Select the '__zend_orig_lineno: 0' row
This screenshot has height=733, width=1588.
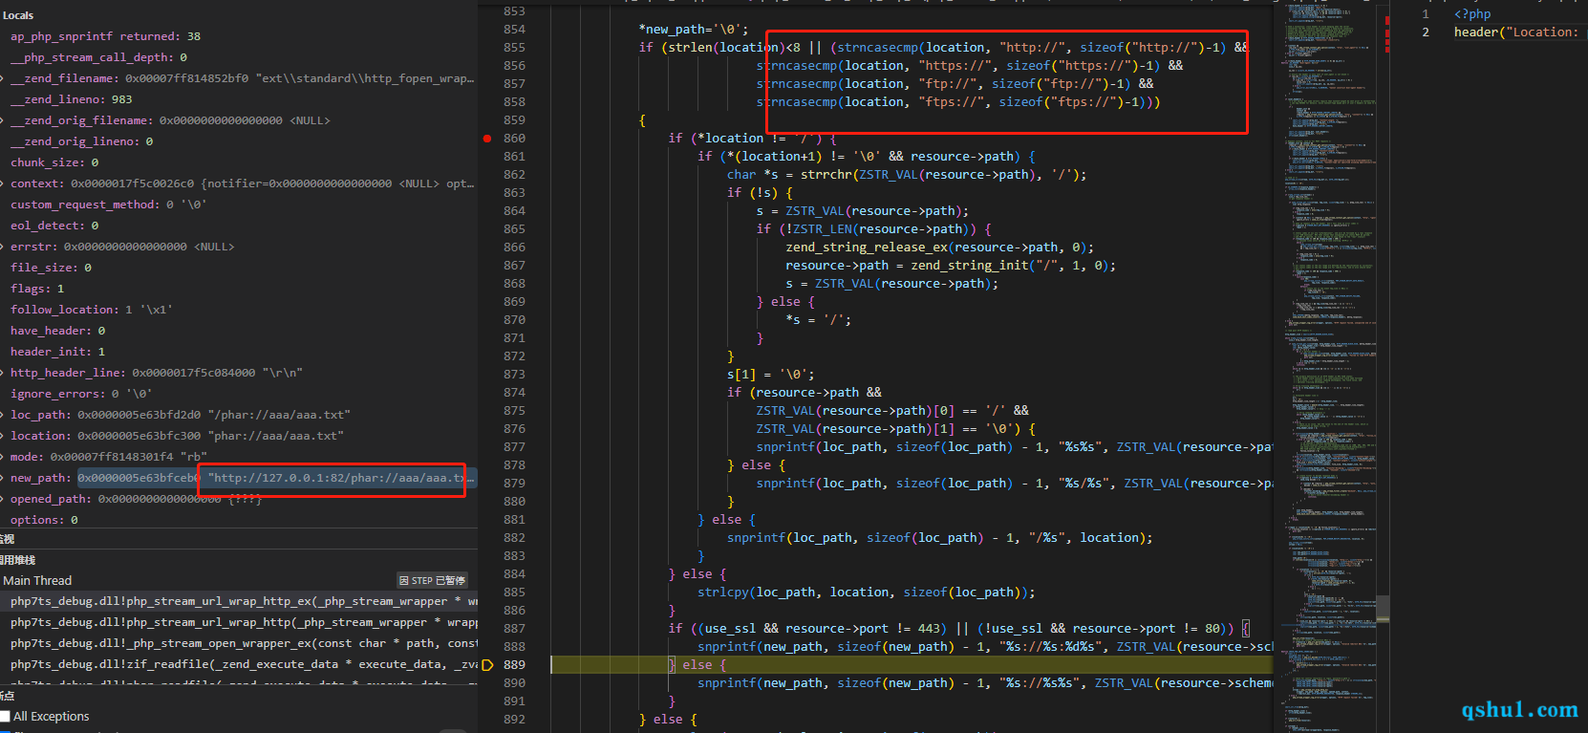pos(239,141)
